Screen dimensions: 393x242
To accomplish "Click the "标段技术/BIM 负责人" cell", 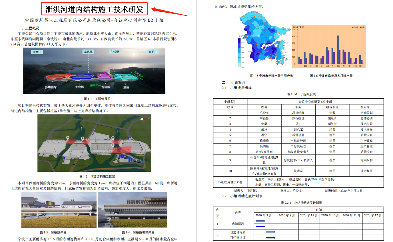I will (298, 160).
